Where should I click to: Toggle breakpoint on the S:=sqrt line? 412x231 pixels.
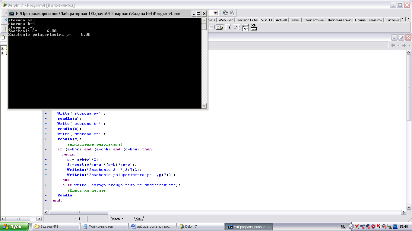[x=46, y=165]
